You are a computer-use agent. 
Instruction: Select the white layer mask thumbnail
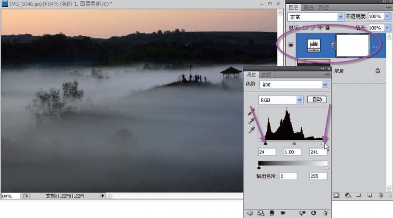pyautogui.click(x=352, y=45)
